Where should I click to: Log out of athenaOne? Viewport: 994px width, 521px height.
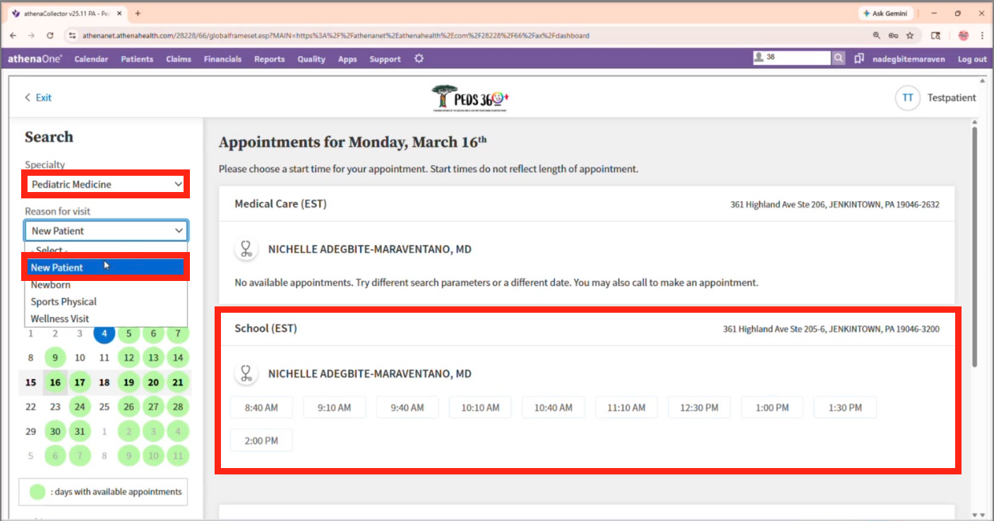coord(971,59)
